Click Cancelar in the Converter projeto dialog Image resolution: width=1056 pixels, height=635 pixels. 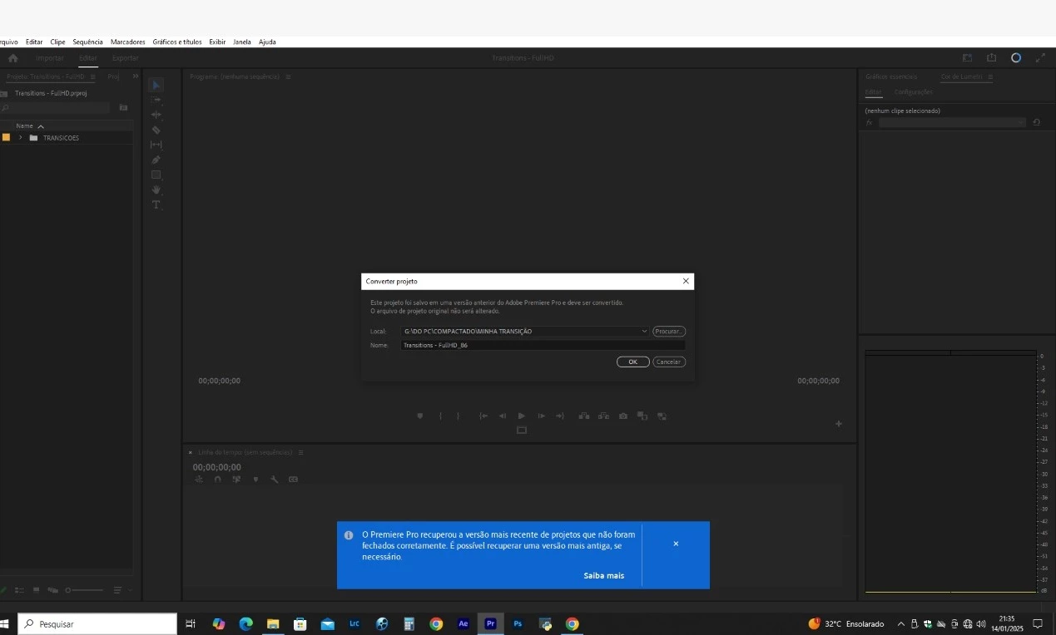coord(669,362)
